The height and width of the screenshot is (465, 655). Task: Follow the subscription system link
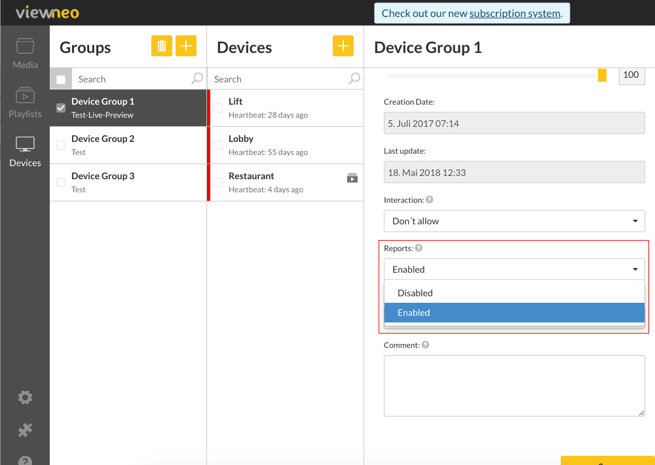click(x=515, y=13)
